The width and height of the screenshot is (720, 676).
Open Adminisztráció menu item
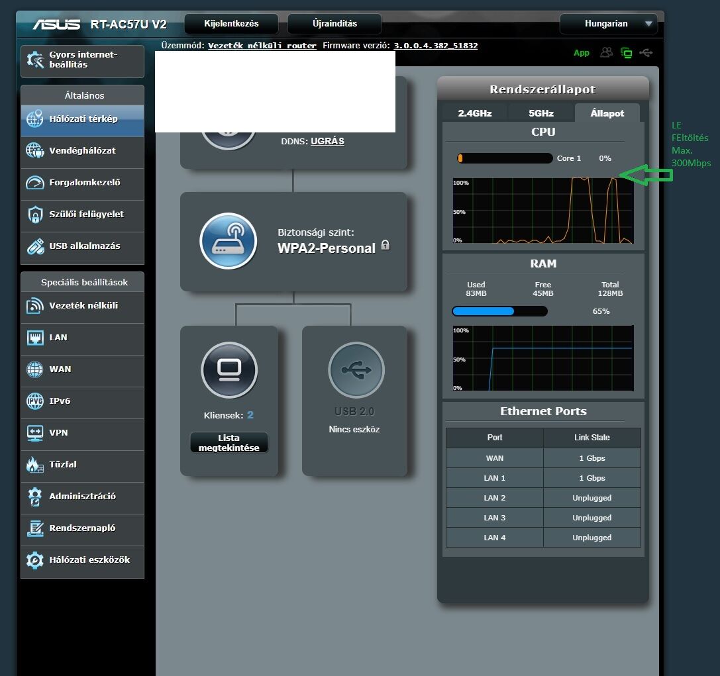(x=83, y=497)
